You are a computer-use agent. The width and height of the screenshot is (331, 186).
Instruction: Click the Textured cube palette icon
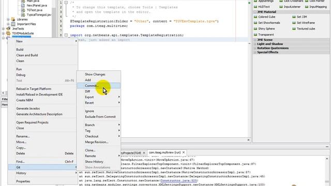(294, 29)
